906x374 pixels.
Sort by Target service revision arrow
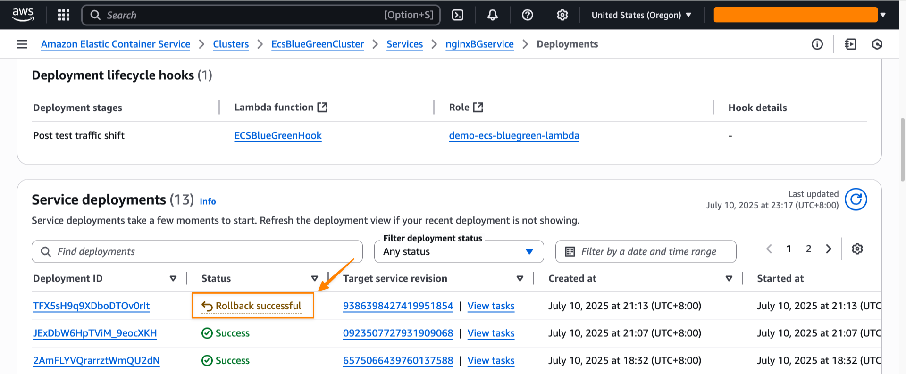coord(520,279)
